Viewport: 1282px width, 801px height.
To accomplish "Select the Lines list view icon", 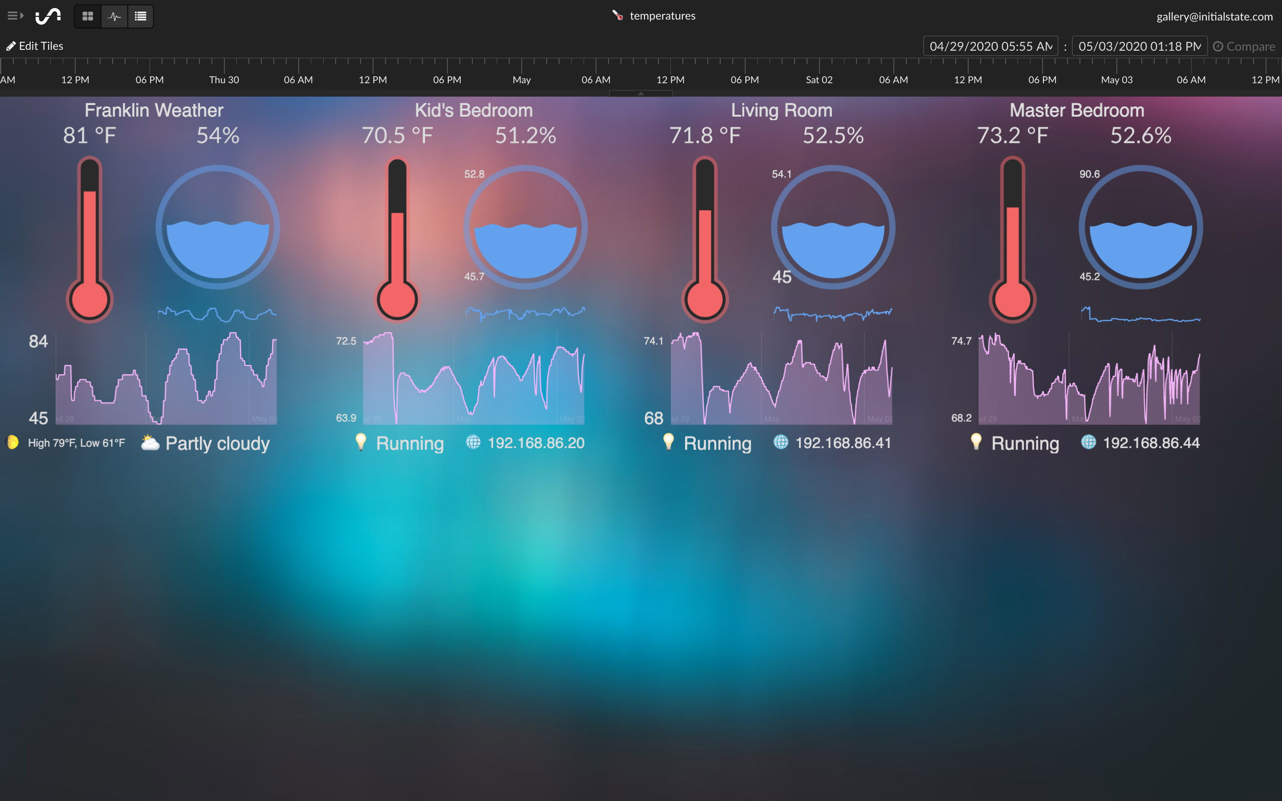I will click(140, 16).
